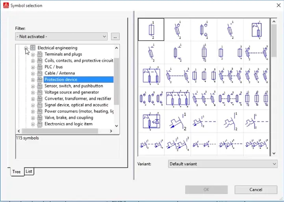The image size is (284, 202).
Task: Open the Filter dropdown showing Not activated
Action: point(61,36)
